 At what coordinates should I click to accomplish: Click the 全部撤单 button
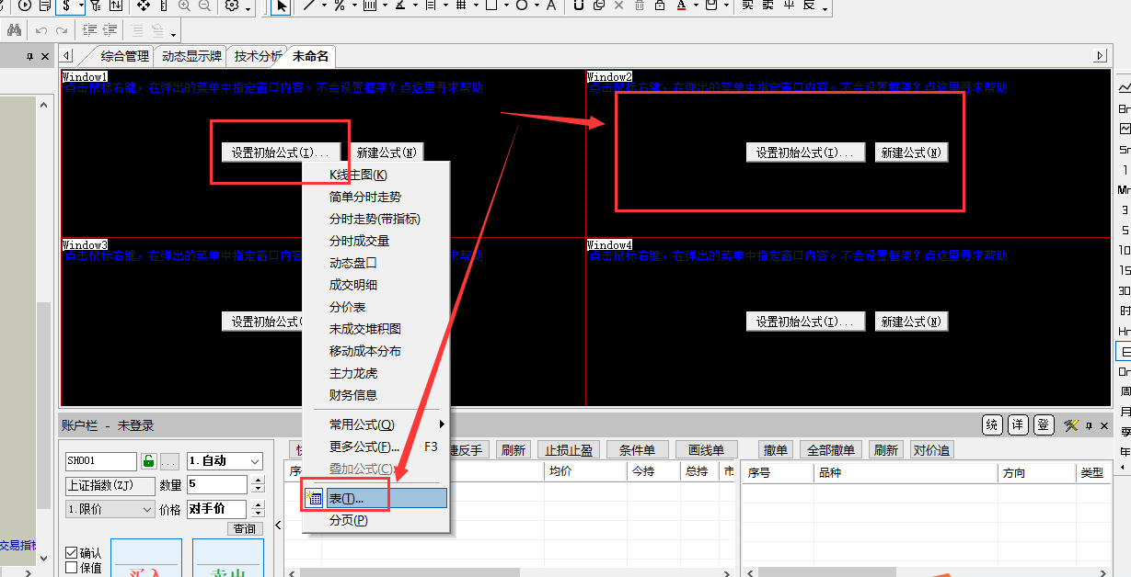click(x=831, y=450)
